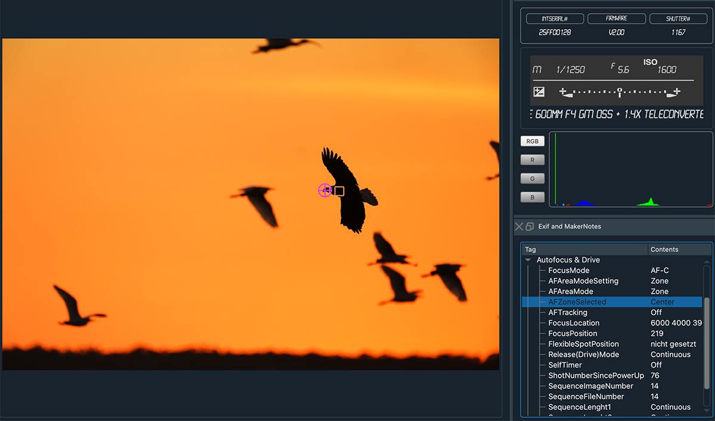The height and width of the screenshot is (421, 715).
Task: Select the FocusLocation row
Action: (612, 323)
